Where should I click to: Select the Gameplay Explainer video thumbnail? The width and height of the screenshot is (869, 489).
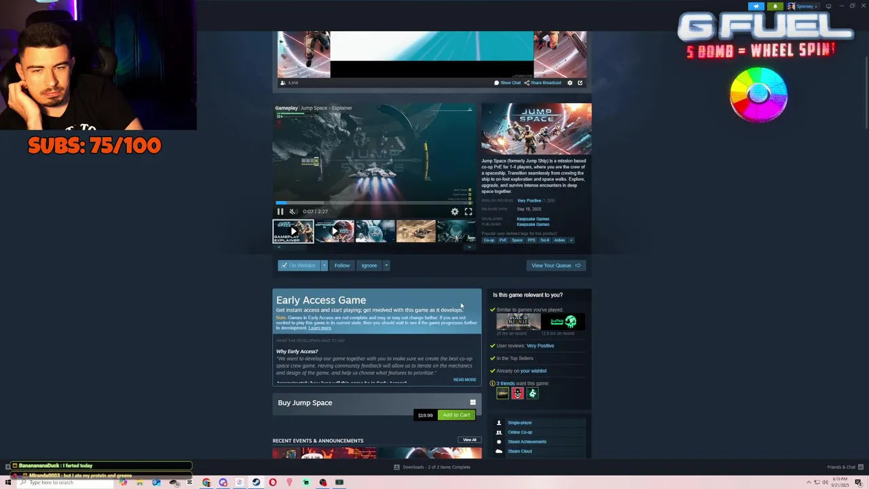point(293,231)
